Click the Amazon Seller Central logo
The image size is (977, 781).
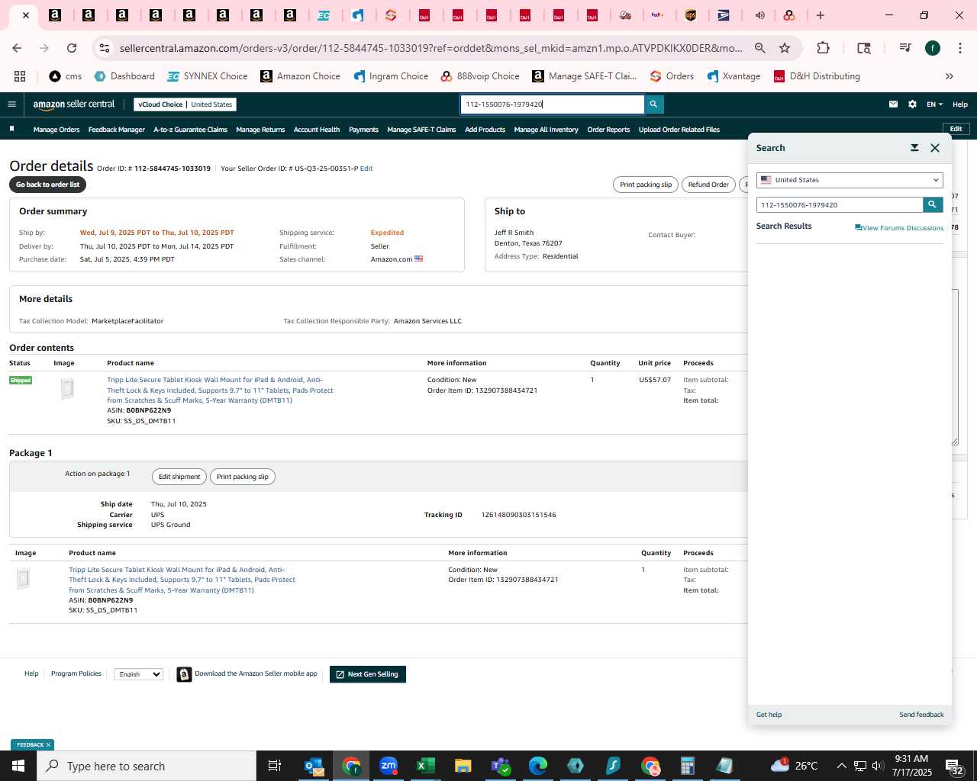pos(74,104)
